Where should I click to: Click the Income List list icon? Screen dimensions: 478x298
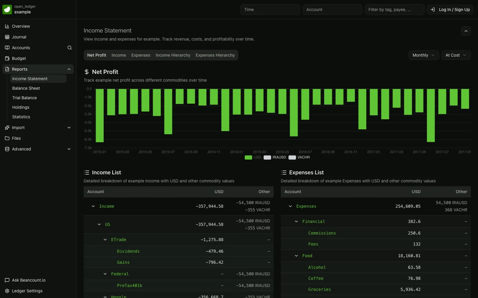click(87, 173)
